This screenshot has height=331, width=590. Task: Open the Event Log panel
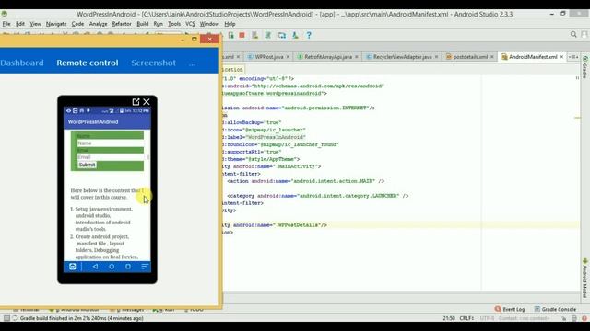tap(510, 309)
